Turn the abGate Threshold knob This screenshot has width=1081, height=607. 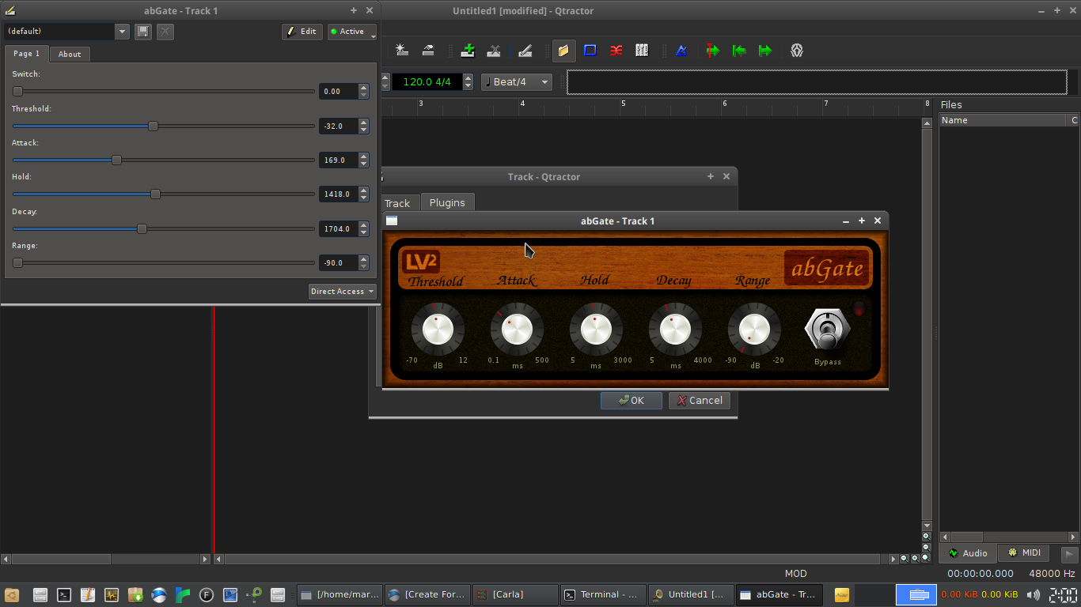[x=438, y=330]
